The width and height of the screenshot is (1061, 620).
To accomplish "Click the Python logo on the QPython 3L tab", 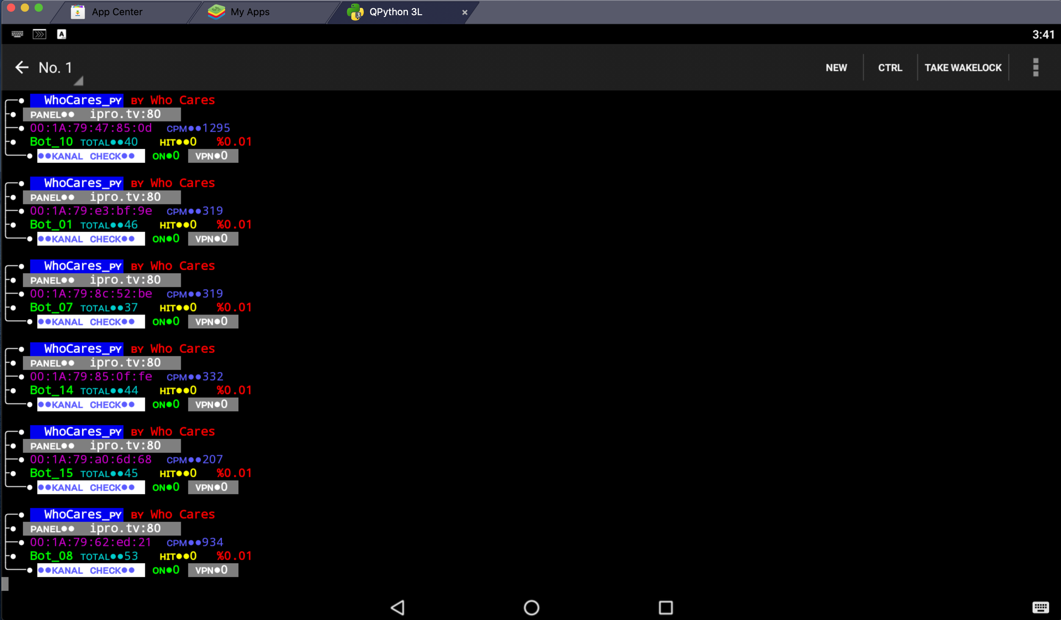I will click(356, 12).
